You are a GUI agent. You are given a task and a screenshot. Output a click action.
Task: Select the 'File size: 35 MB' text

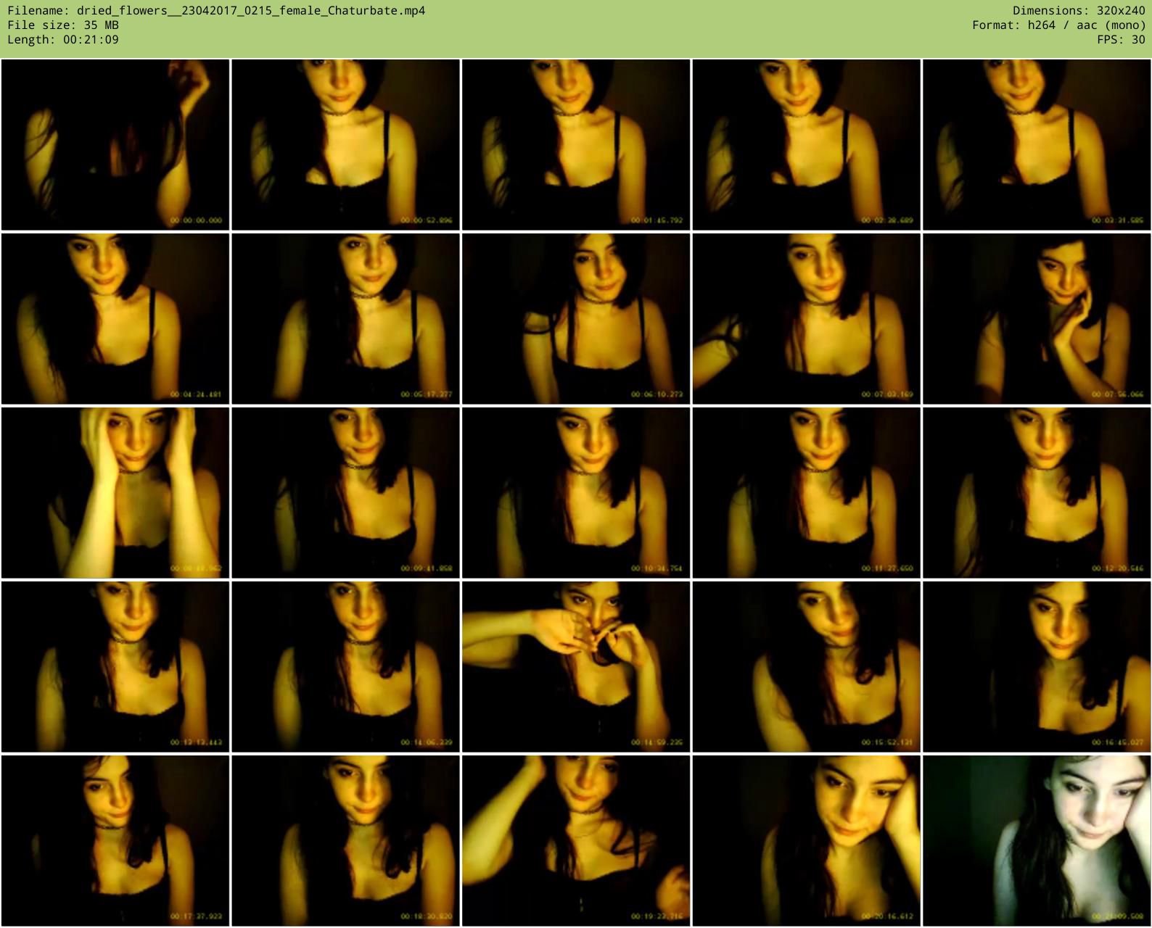[x=63, y=25]
